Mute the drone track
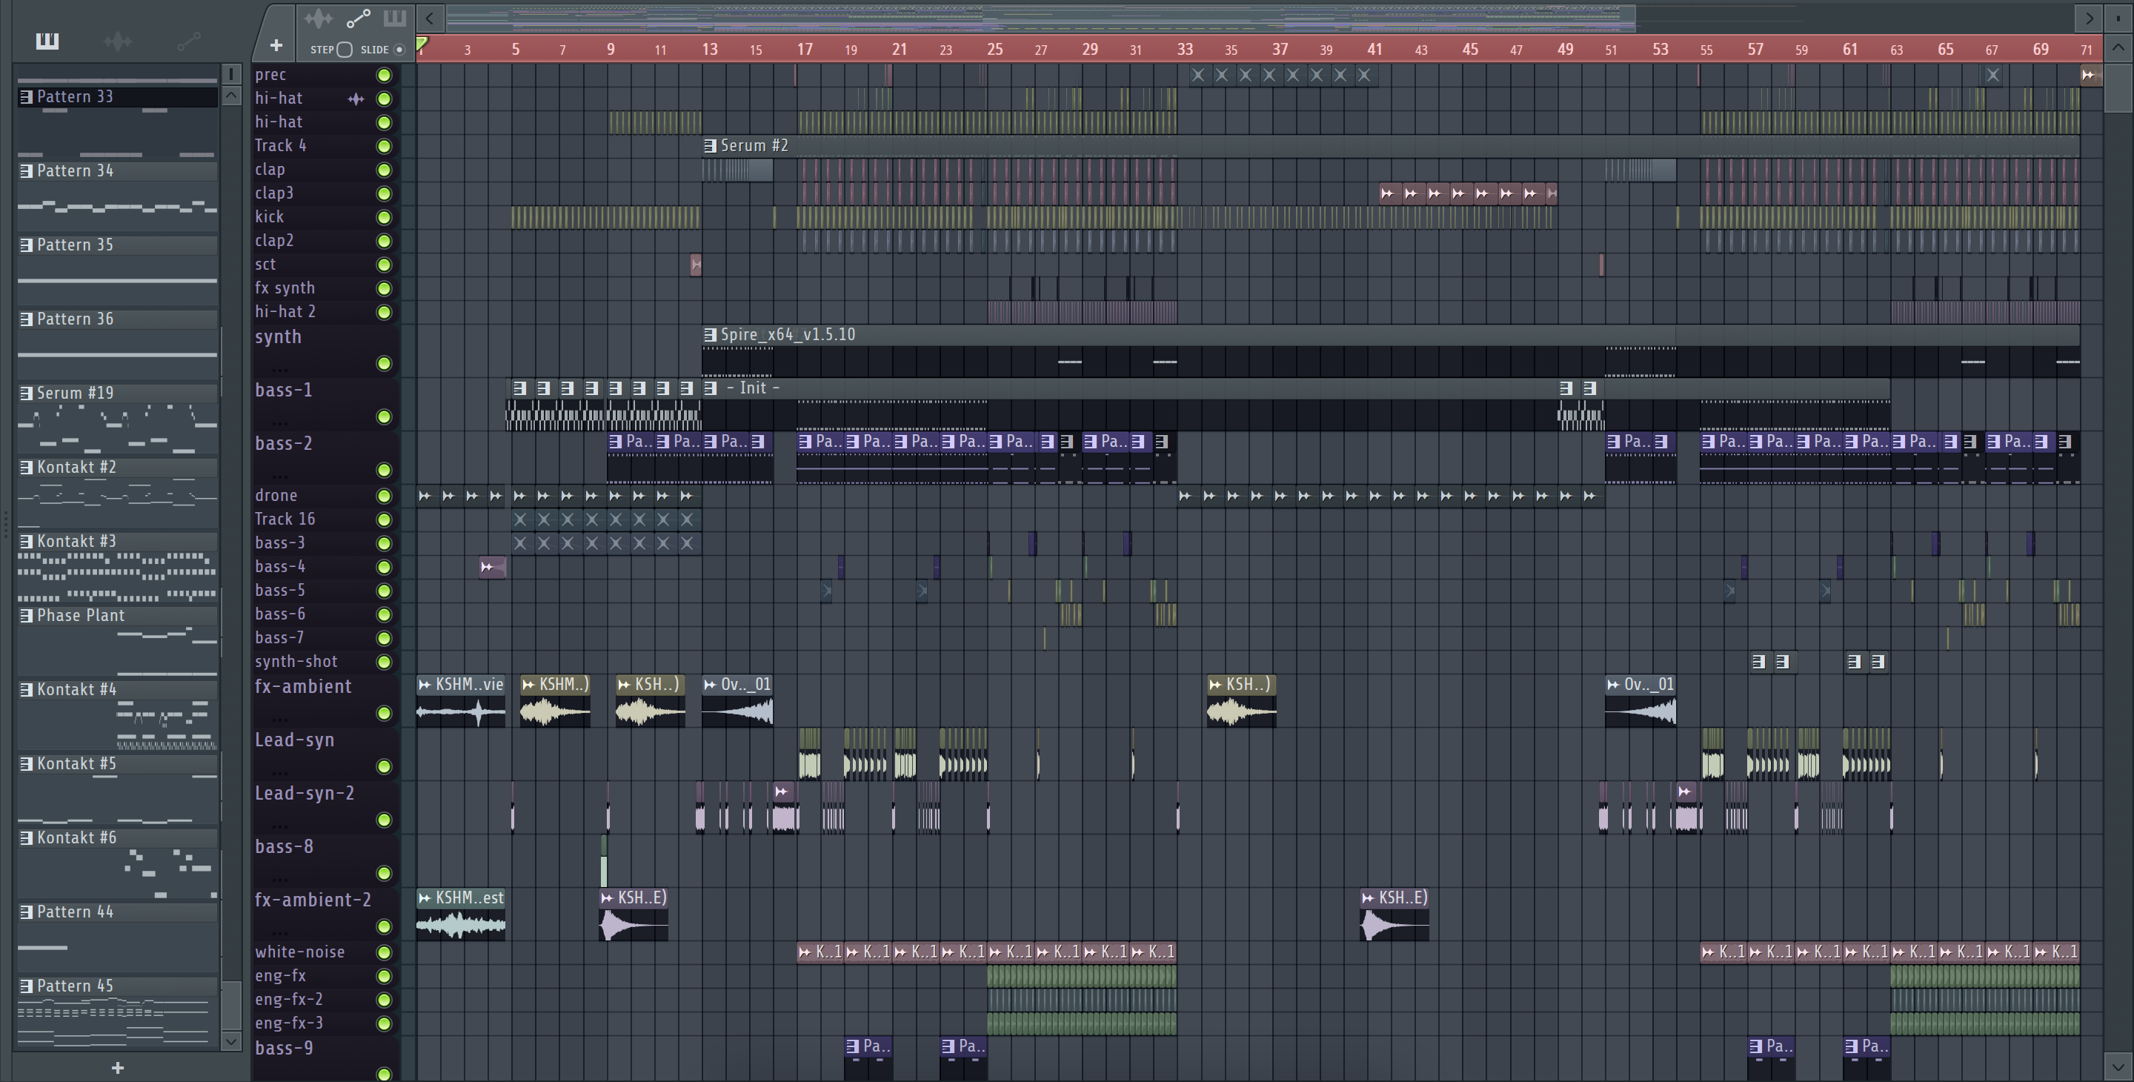This screenshot has width=2134, height=1082. pyautogui.click(x=385, y=497)
